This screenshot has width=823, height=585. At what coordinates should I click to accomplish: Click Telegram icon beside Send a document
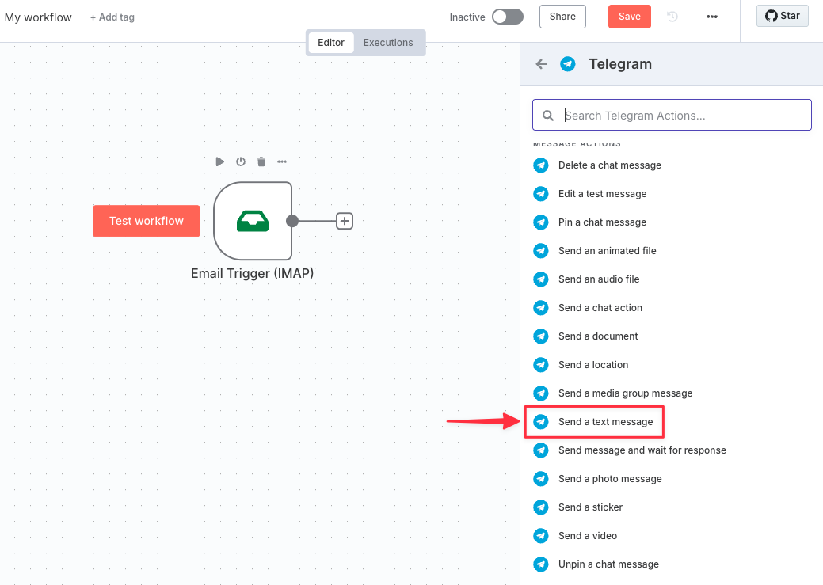point(541,336)
